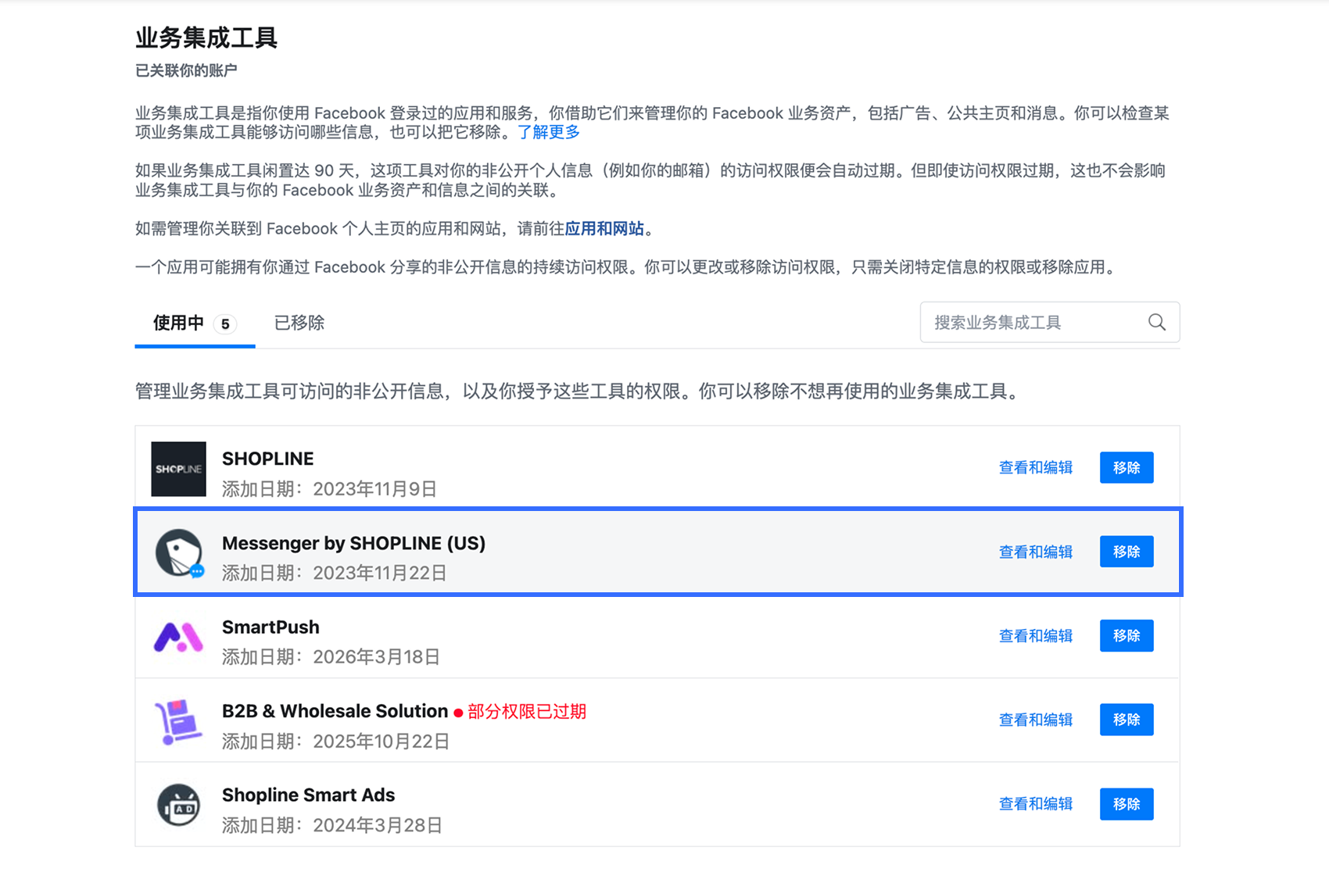
Task: Click the SHOPLINE app logo icon
Action: tap(178, 469)
